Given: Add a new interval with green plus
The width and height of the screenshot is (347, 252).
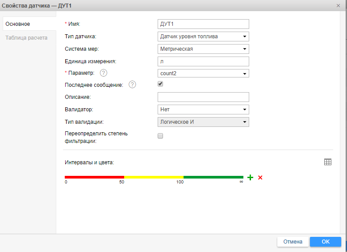Looking at the screenshot, I should pyautogui.click(x=251, y=178).
